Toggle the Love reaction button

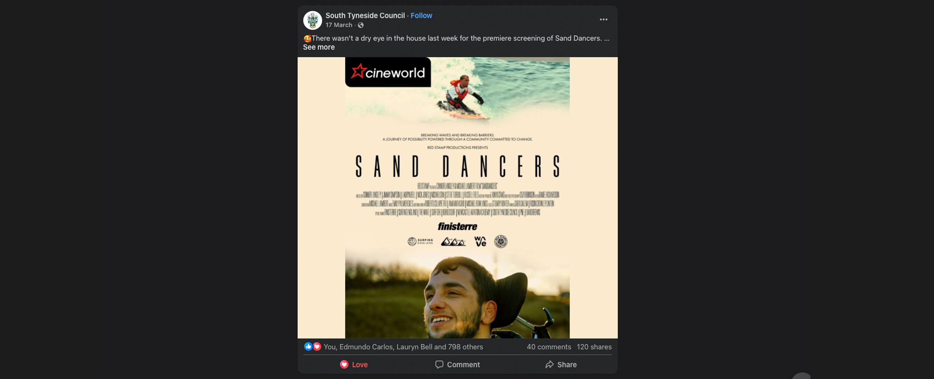tap(354, 365)
